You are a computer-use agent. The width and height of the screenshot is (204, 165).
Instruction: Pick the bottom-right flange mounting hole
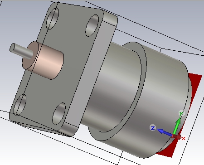point(59,114)
